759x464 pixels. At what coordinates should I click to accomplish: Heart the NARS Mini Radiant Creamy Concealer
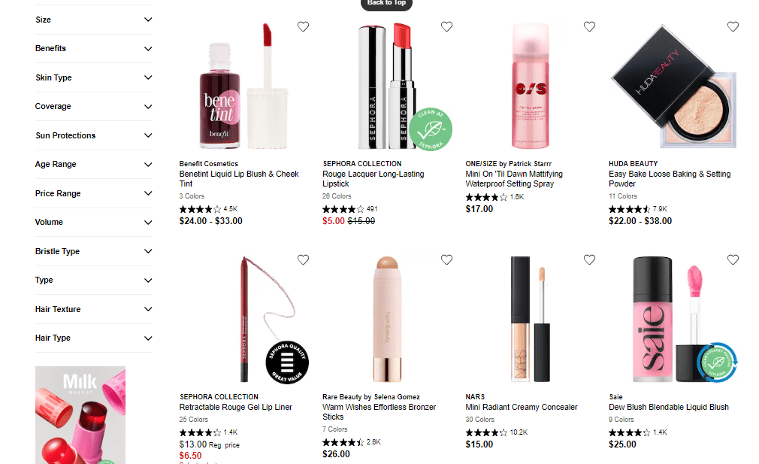point(589,259)
